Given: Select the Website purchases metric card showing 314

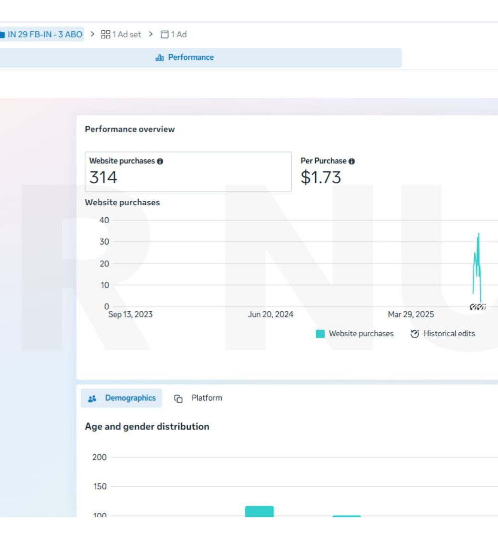Looking at the screenshot, I should tap(188, 172).
